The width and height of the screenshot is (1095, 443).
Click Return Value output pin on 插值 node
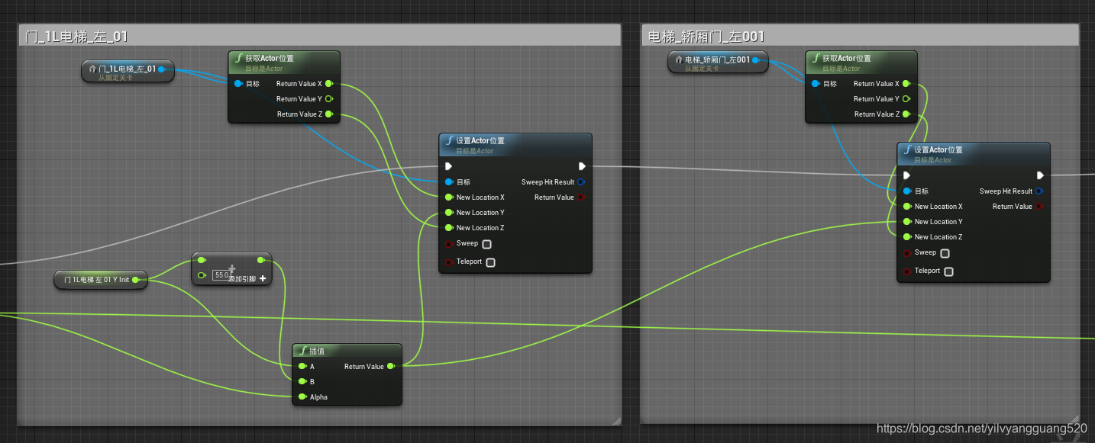tap(391, 367)
